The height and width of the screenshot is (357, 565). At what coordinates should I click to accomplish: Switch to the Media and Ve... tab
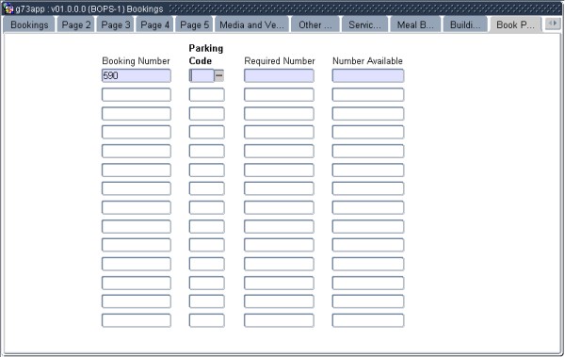tap(251, 24)
